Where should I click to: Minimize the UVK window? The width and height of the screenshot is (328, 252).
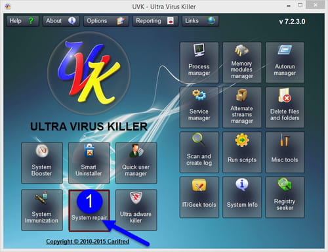[289, 5]
